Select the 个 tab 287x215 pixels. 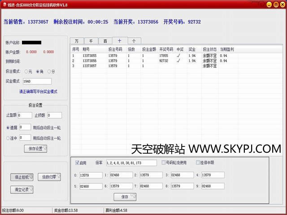[134, 40]
